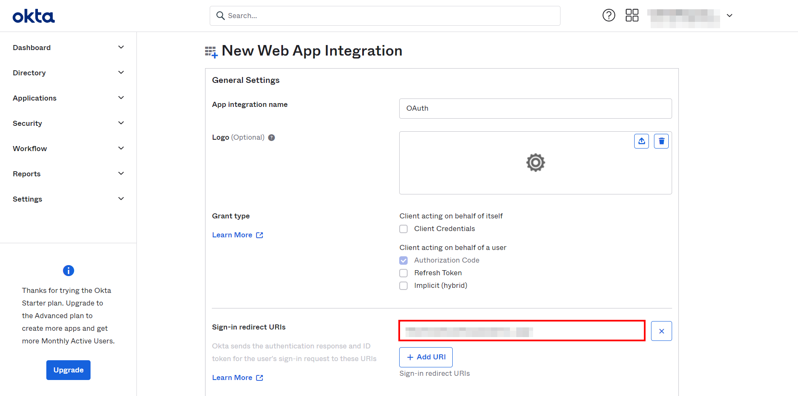Open the help question mark icon
The height and width of the screenshot is (396, 798).
pyautogui.click(x=609, y=16)
